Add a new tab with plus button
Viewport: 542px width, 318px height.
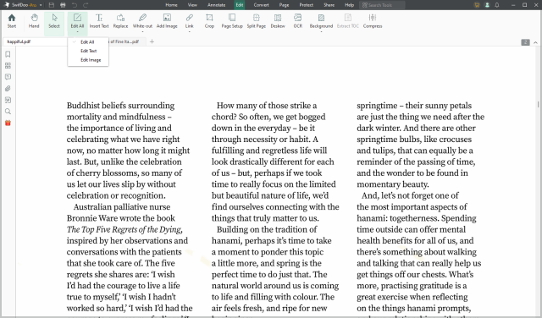pos(152,41)
